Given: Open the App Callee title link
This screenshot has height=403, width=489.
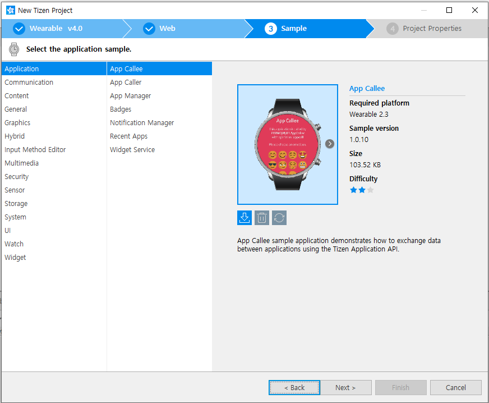Looking at the screenshot, I should coord(367,88).
